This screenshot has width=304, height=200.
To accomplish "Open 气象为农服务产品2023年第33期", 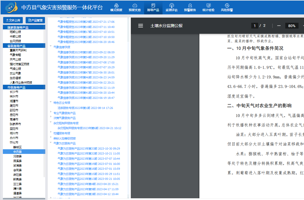I will pos(88,149).
